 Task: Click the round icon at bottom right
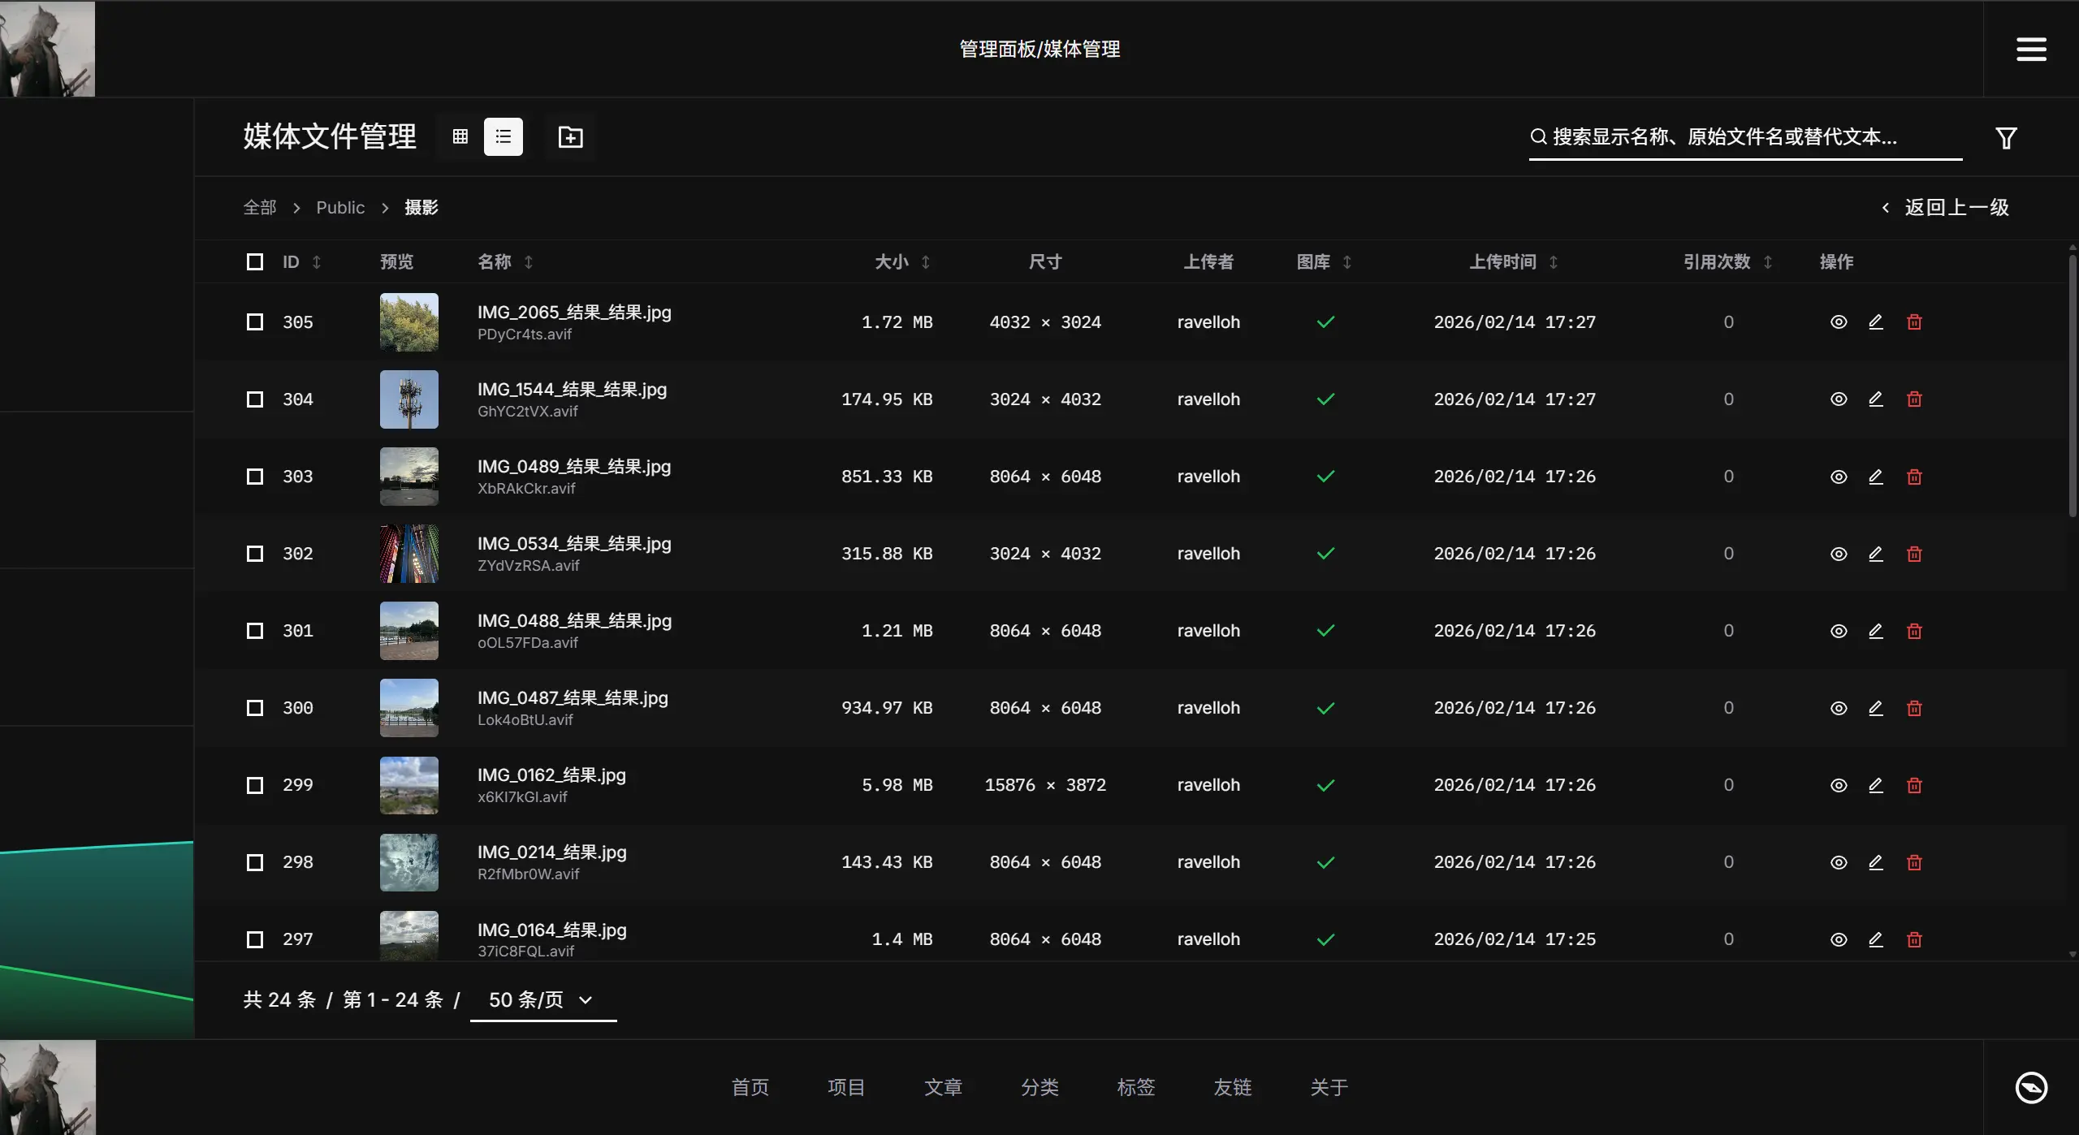2031,1087
